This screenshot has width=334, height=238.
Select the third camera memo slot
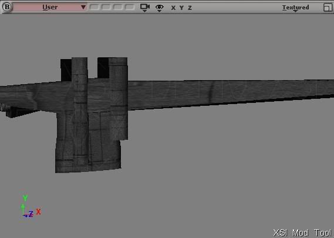click(117, 7)
